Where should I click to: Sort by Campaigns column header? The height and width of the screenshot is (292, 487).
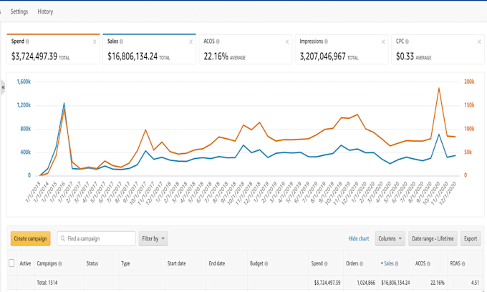click(x=47, y=263)
